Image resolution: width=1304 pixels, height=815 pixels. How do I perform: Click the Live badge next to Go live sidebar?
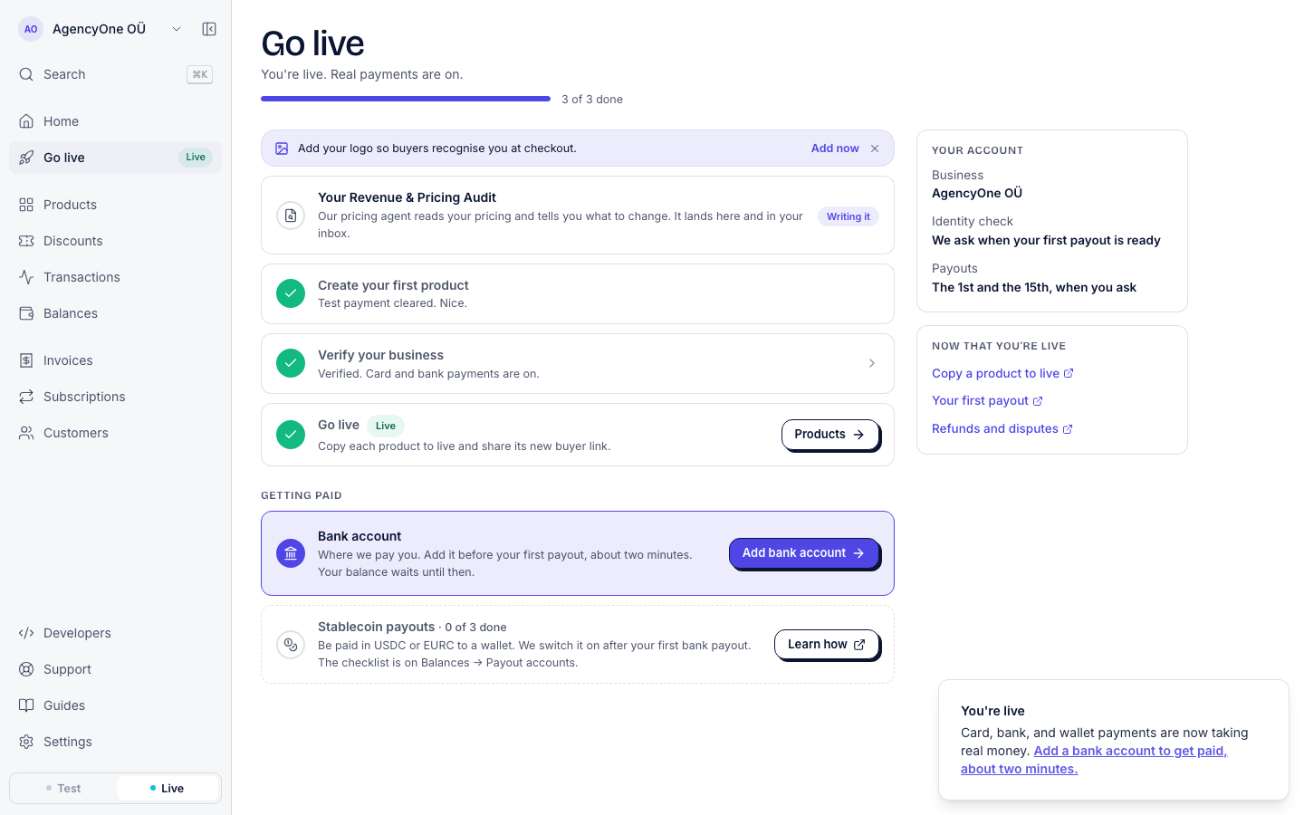click(196, 158)
